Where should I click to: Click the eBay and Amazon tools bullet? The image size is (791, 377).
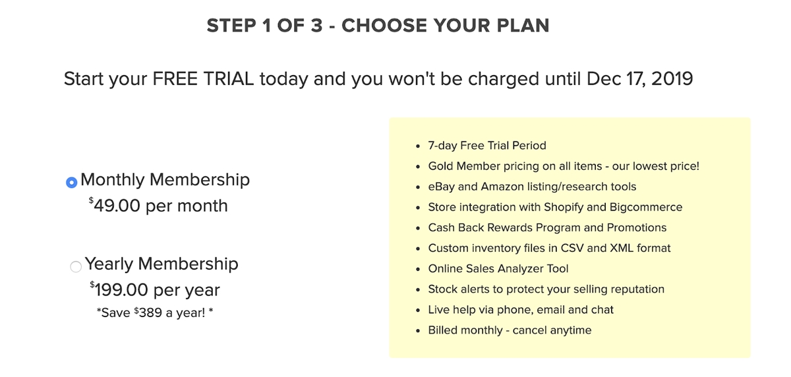(532, 187)
